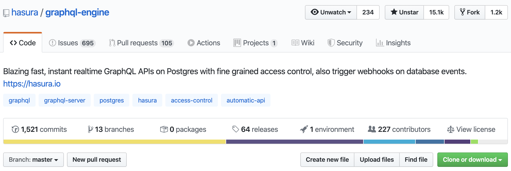Expand the Branch: master selector
The image size is (511, 171).
click(33, 160)
